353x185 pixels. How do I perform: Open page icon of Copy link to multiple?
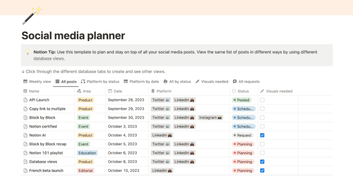(x=25, y=109)
